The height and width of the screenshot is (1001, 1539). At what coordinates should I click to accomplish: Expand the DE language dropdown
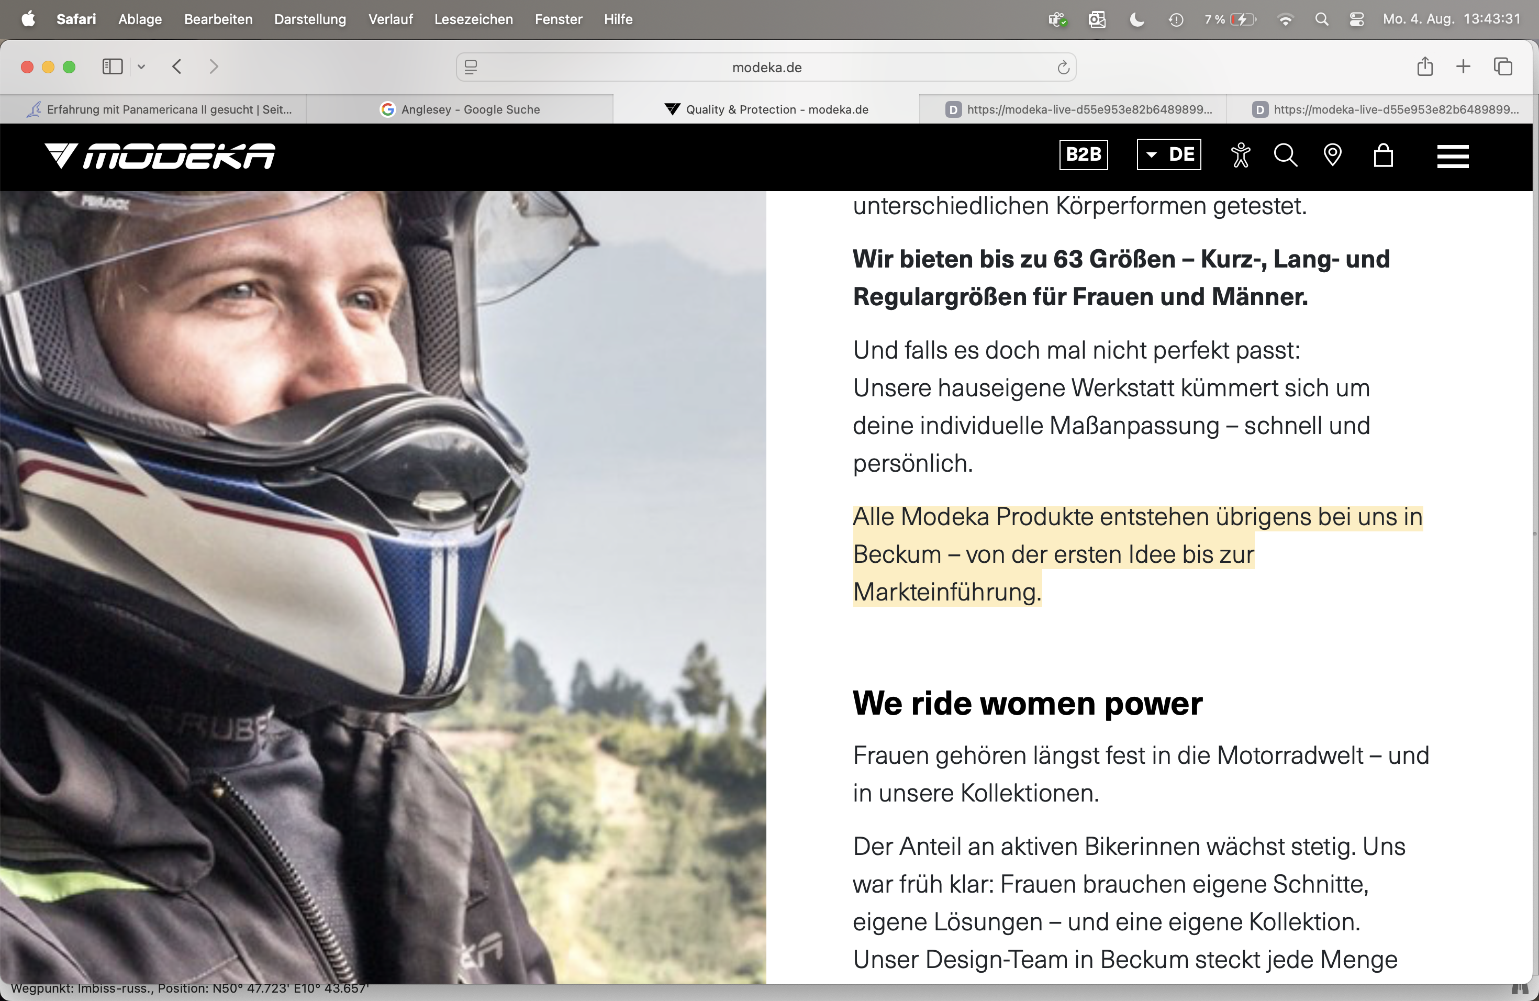coord(1168,154)
